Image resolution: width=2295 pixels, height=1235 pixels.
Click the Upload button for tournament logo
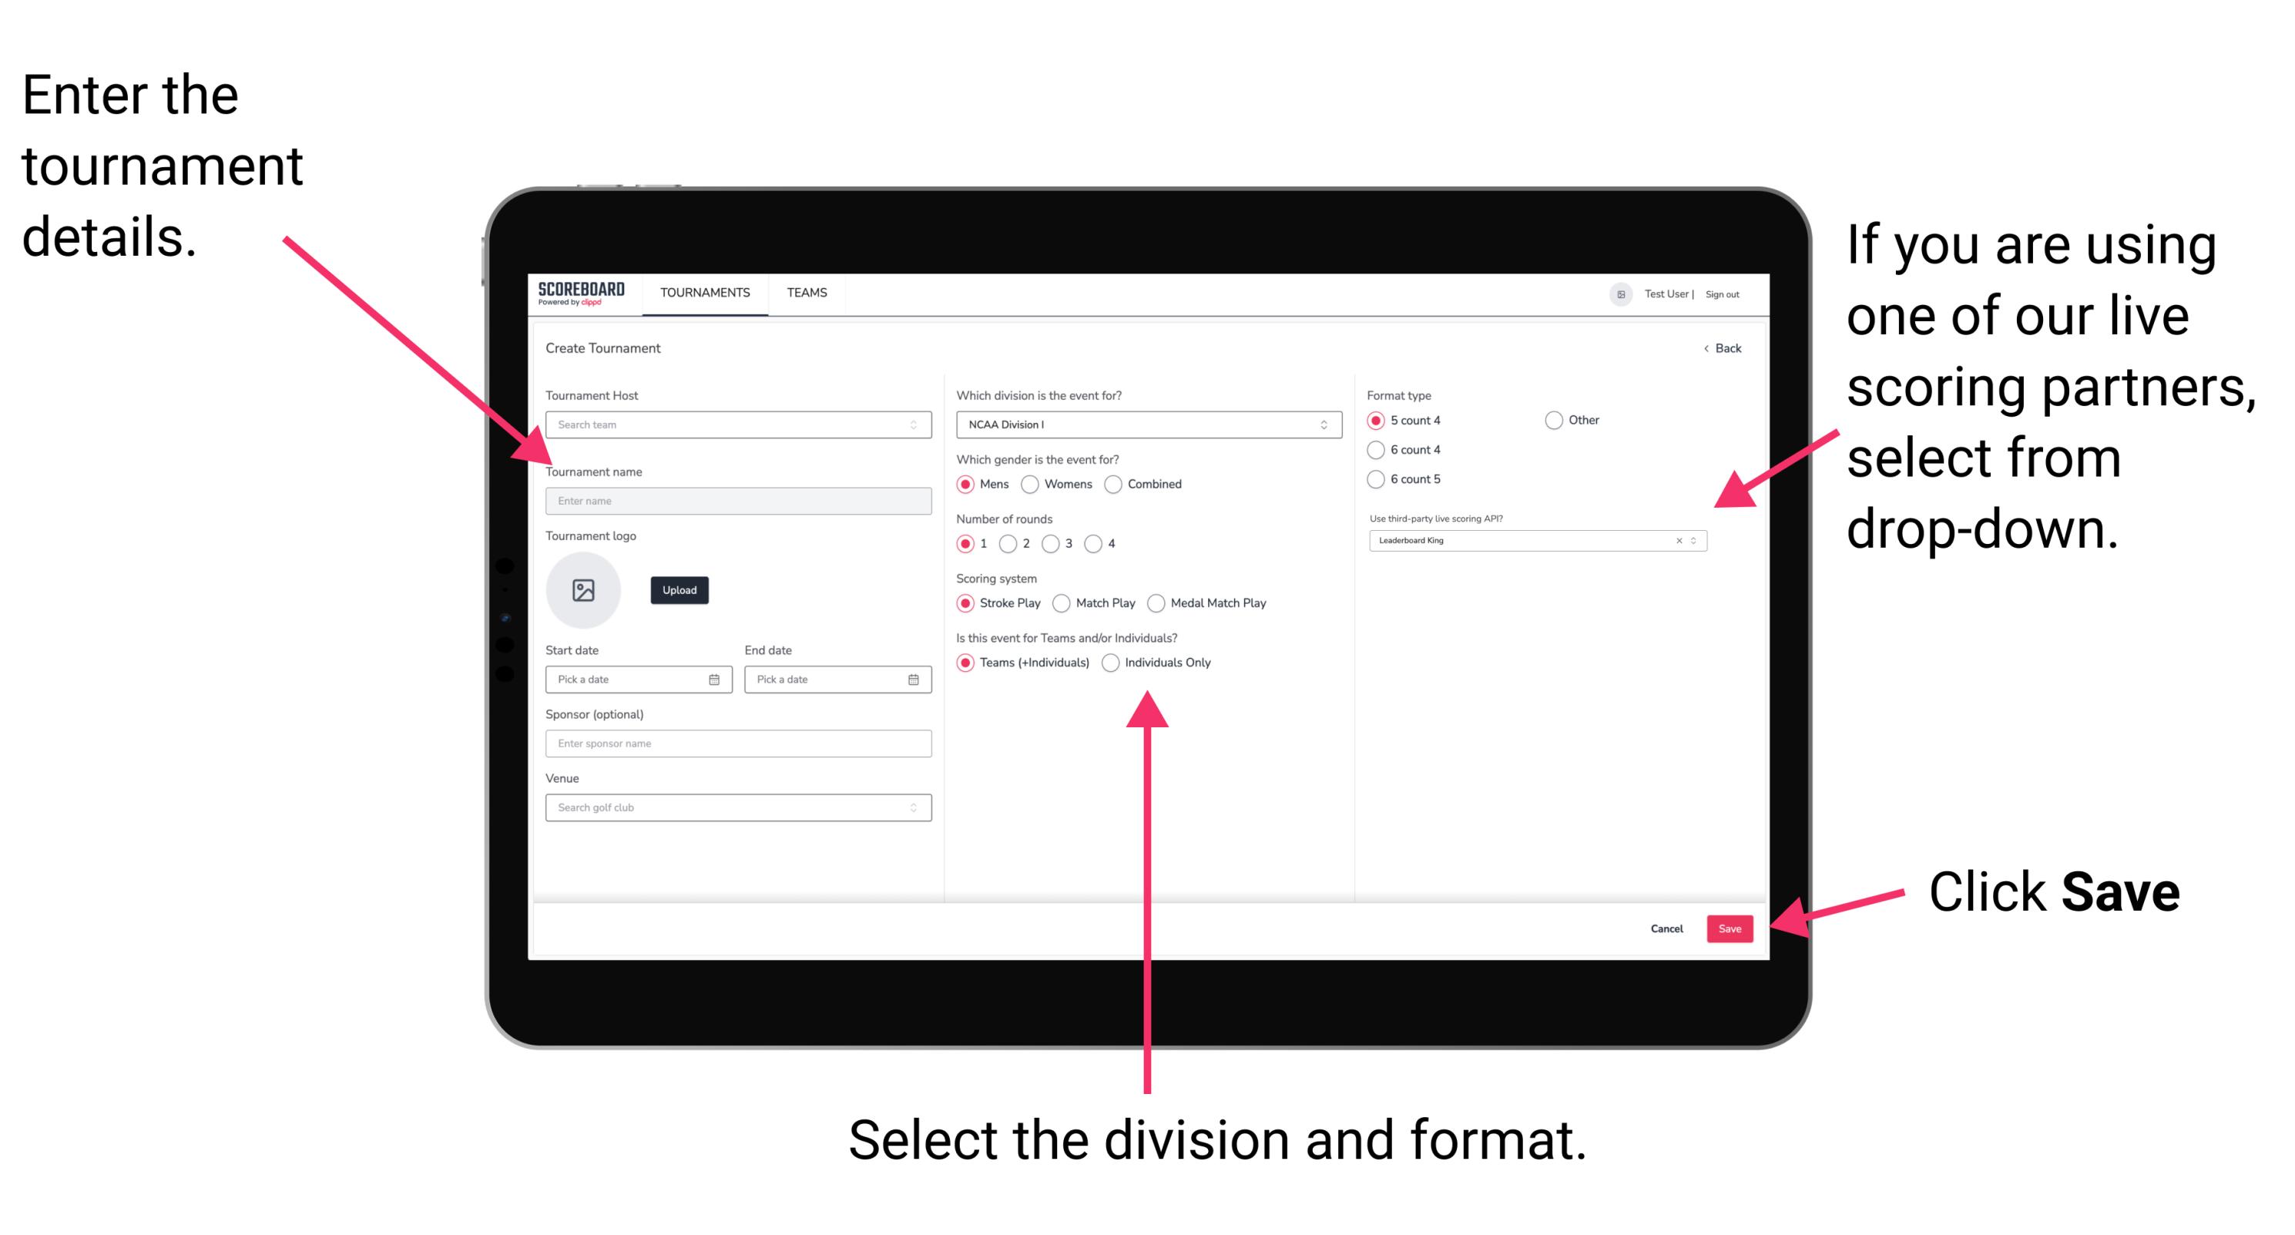coord(681,590)
